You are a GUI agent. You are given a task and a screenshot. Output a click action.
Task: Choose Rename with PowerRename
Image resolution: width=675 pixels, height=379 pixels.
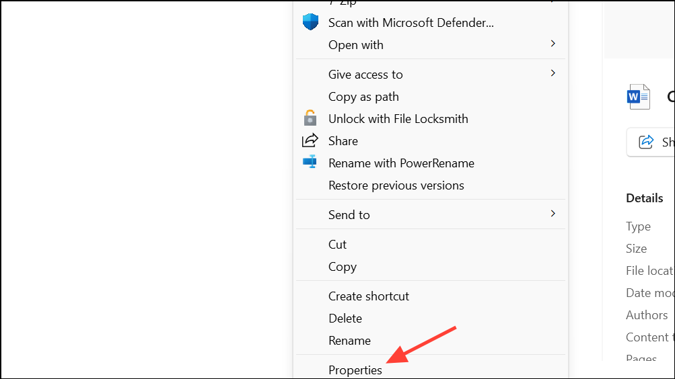coord(401,163)
